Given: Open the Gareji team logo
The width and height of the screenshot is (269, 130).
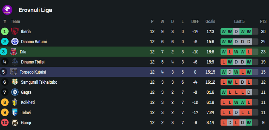Looking at the screenshot, I should pyautogui.click(x=15, y=123).
